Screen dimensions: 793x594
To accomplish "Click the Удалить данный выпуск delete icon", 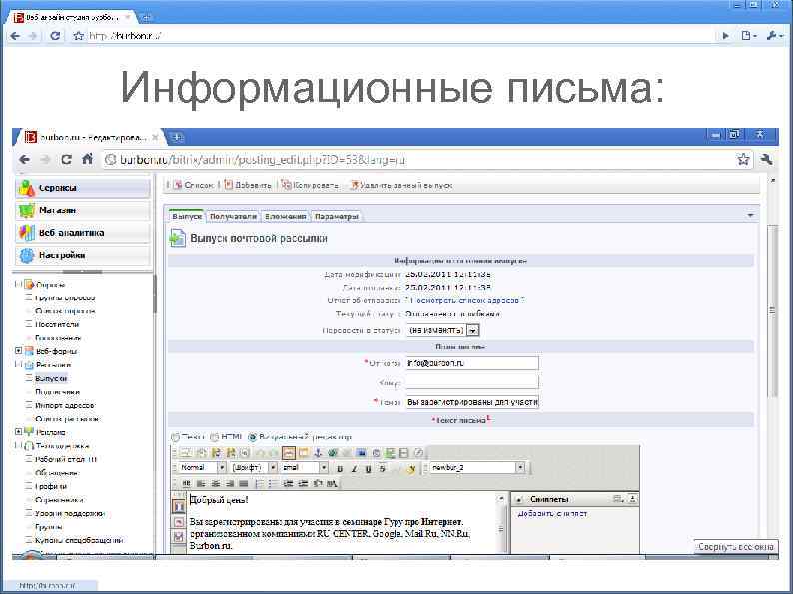I will click(x=354, y=185).
